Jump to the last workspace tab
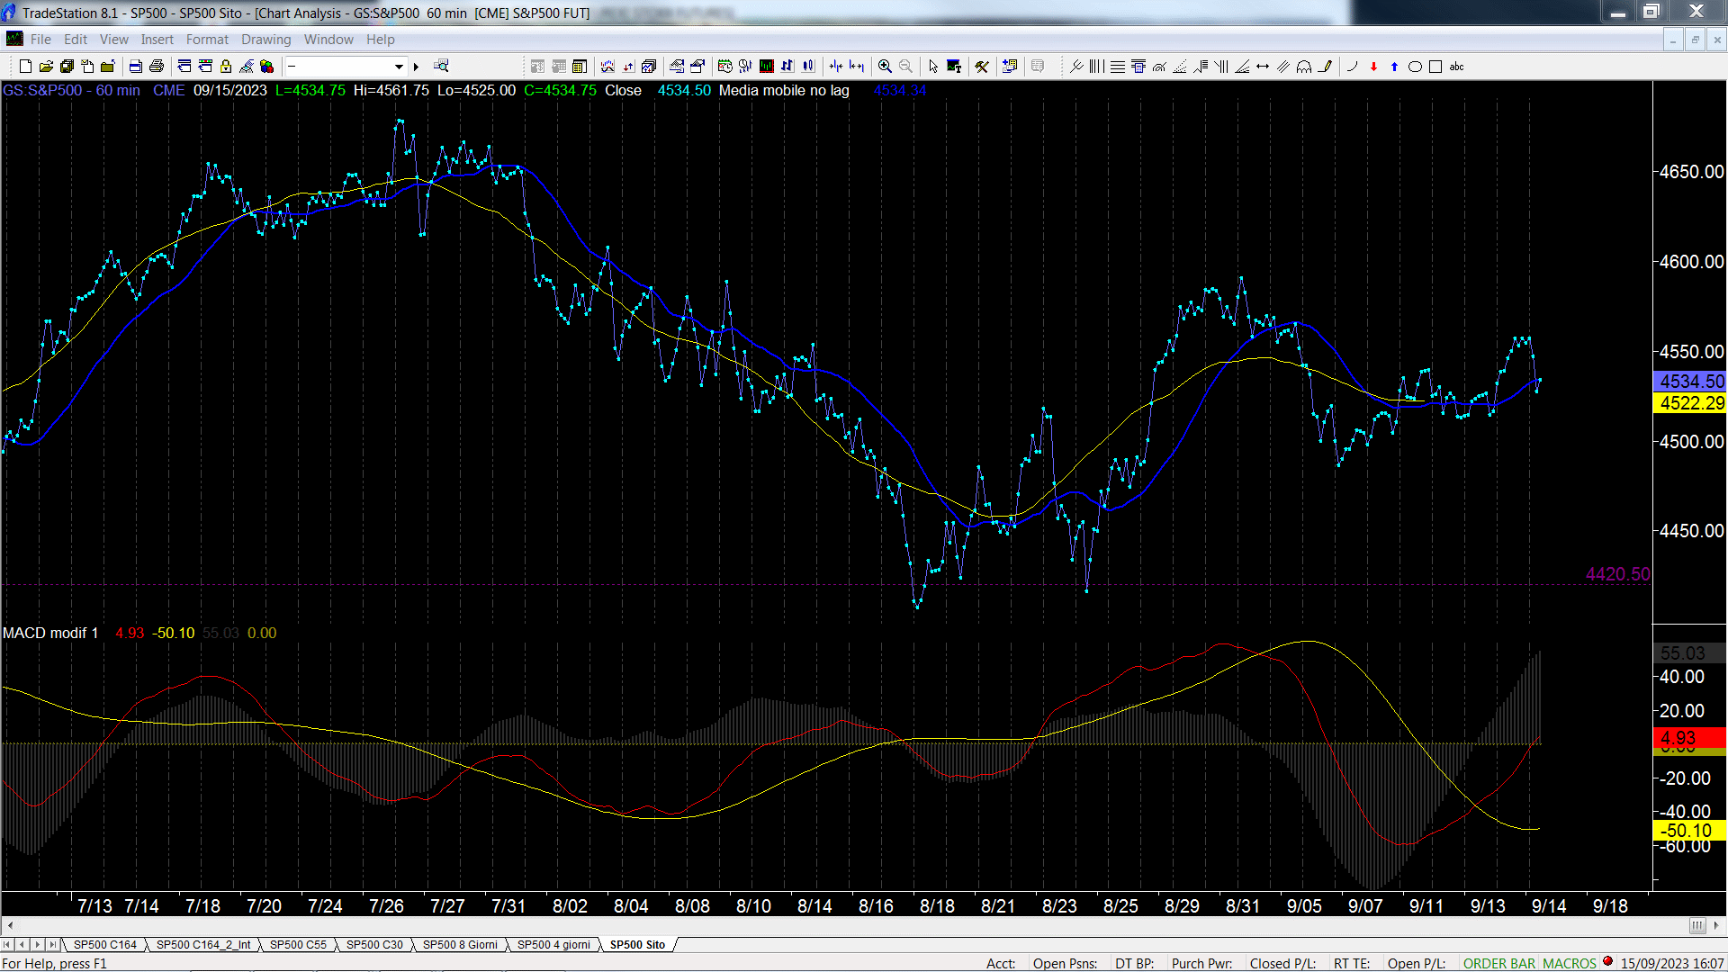 (x=52, y=945)
